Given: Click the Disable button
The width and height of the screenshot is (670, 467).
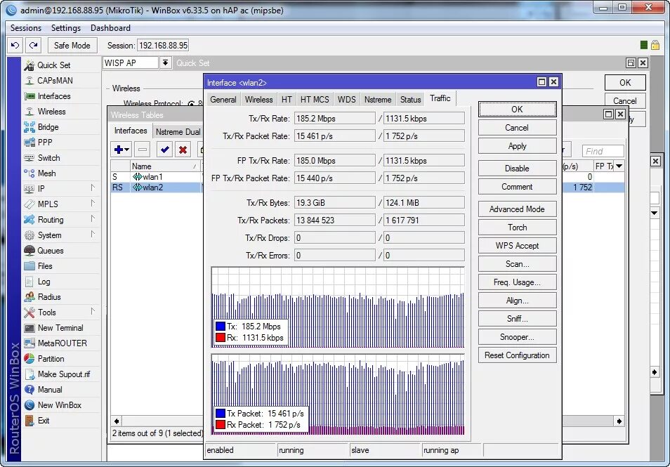Looking at the screenshot, I should (x=517, y=169).
